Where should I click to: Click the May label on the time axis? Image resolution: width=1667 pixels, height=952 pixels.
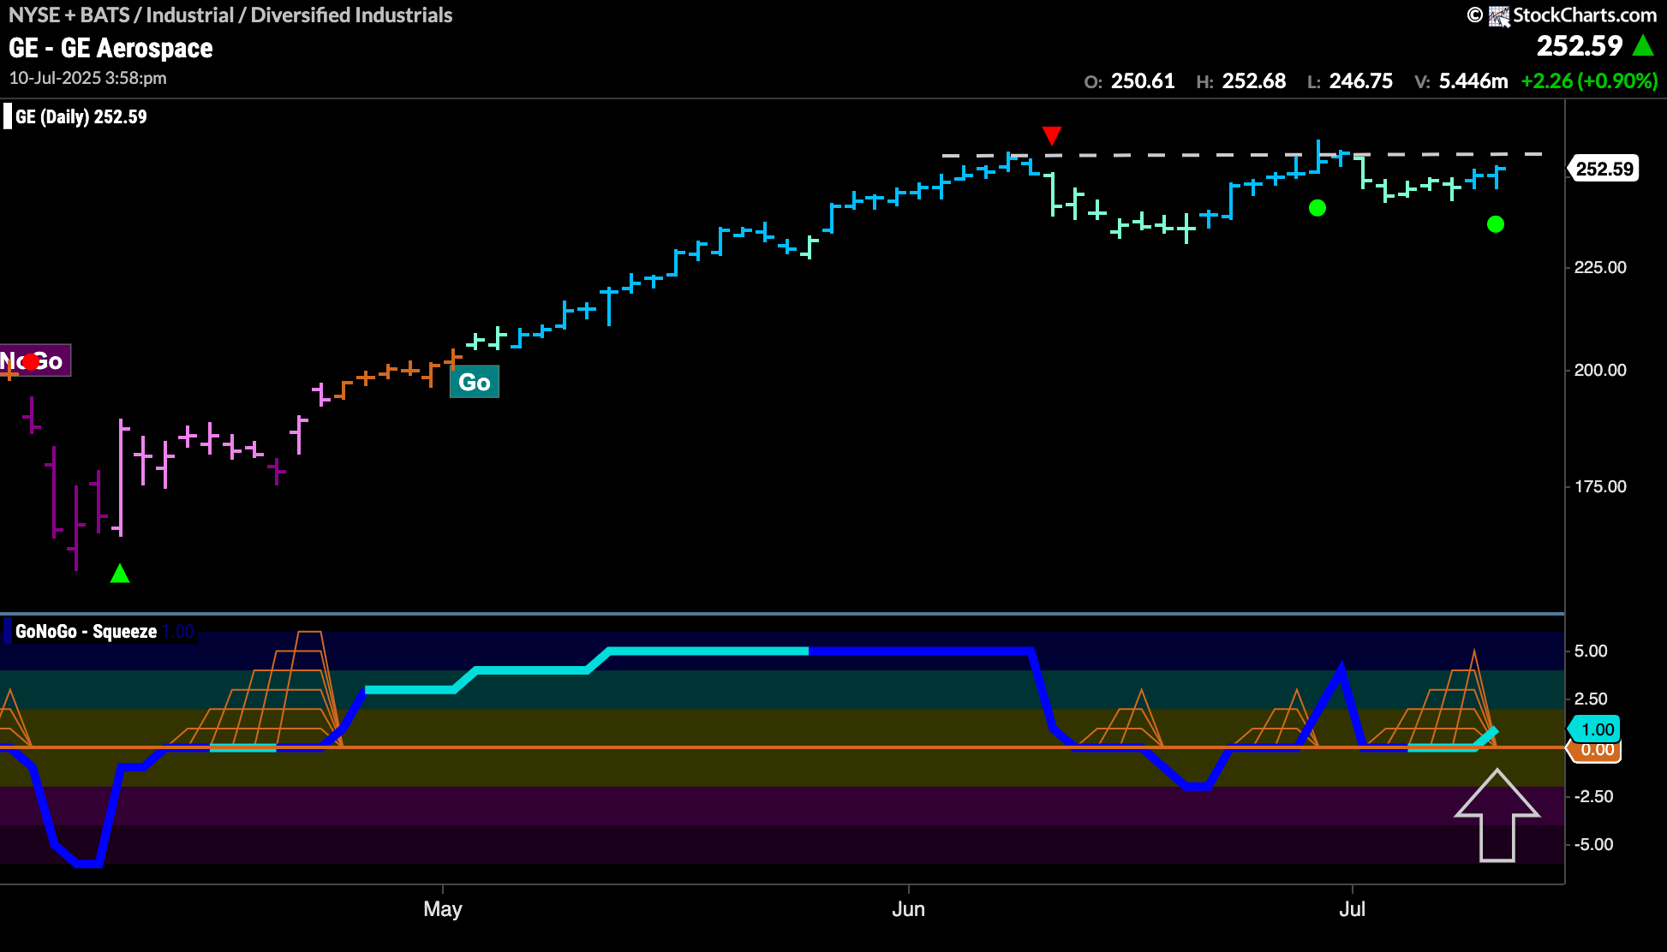(x=443, y=908)
